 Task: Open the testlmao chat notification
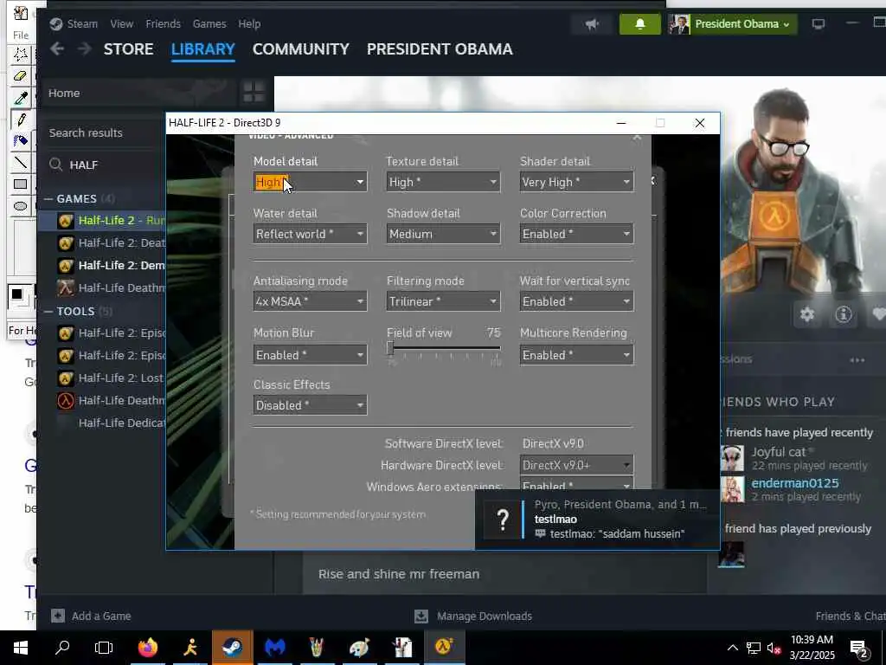point(597,520)
